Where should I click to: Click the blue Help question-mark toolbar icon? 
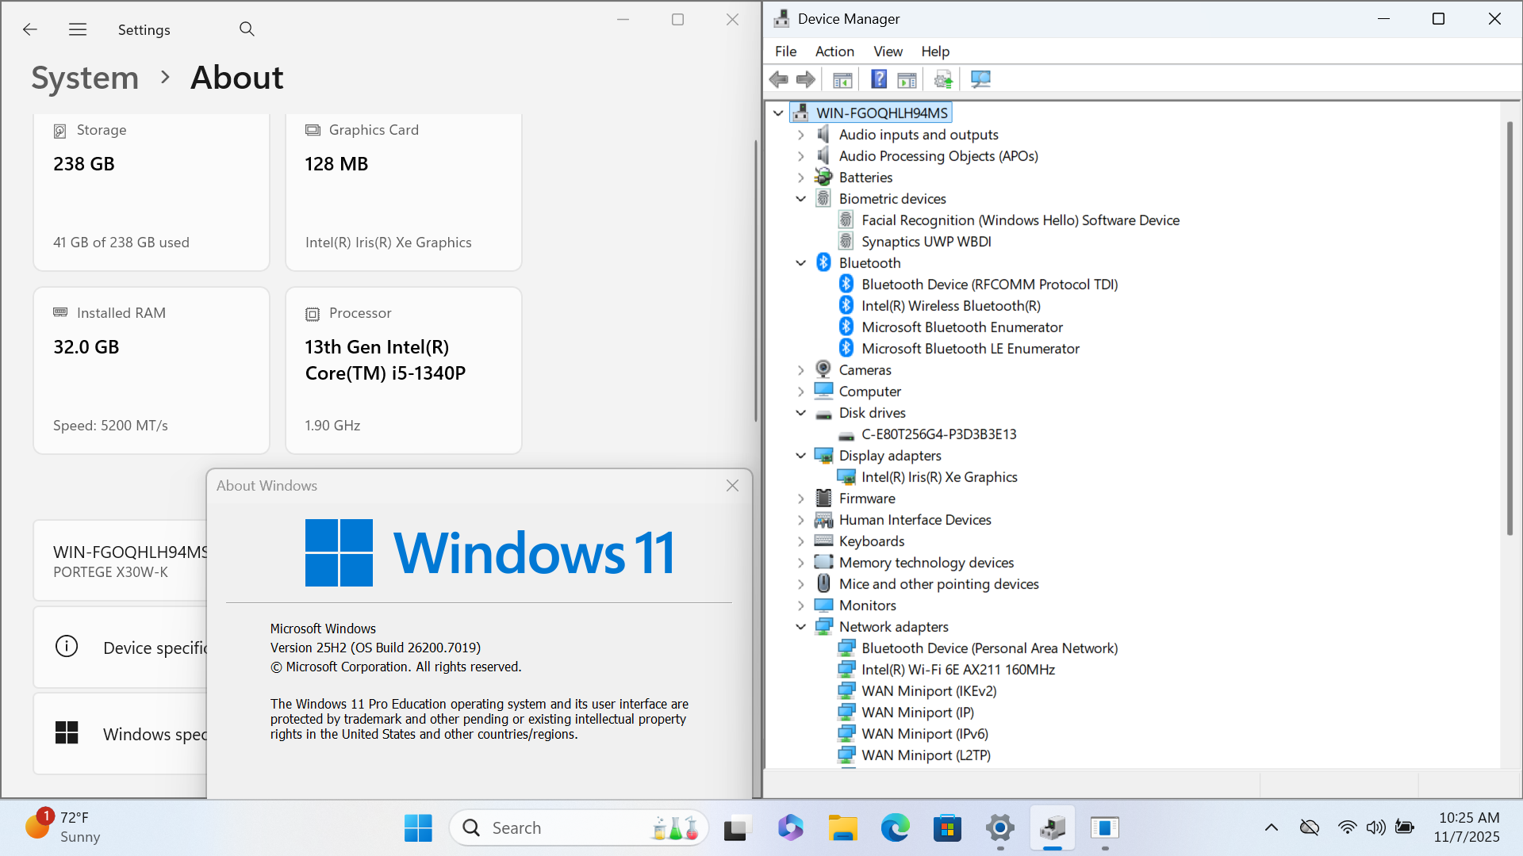tap(879, 79)
